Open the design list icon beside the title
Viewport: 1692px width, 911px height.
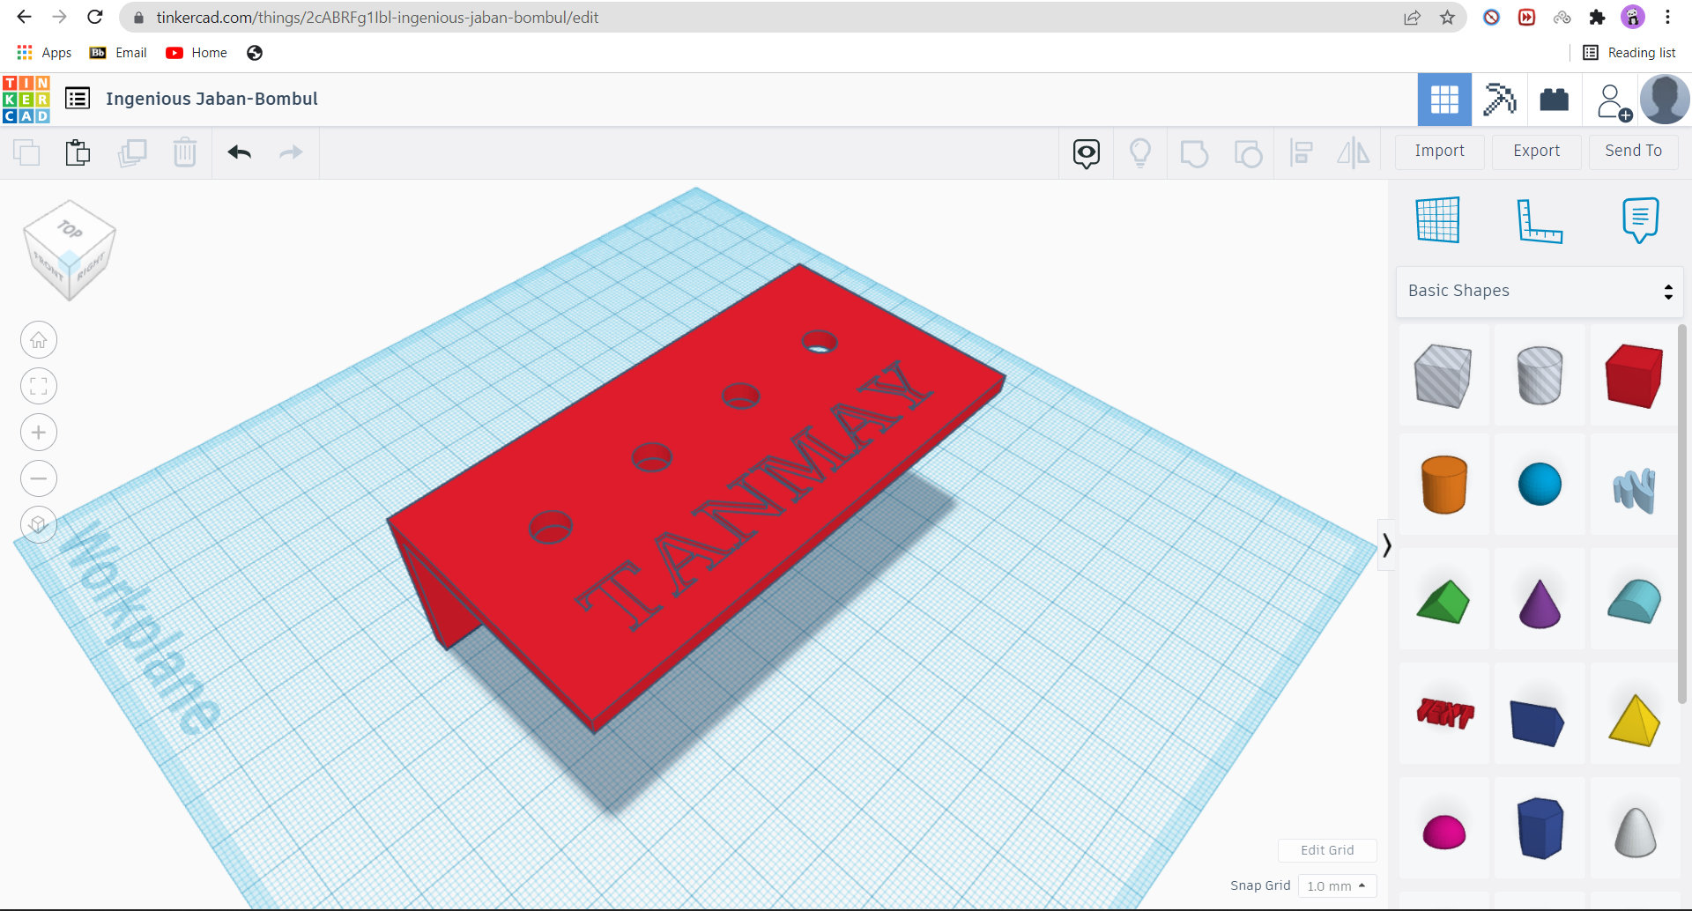tap(78, 99)
